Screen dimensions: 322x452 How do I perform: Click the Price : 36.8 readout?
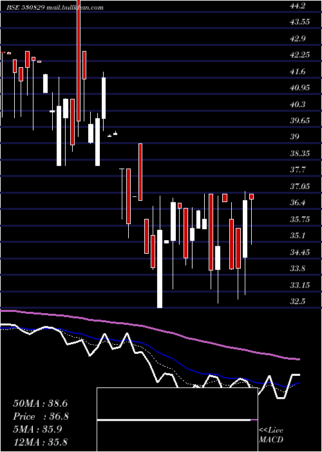[41, 416]
